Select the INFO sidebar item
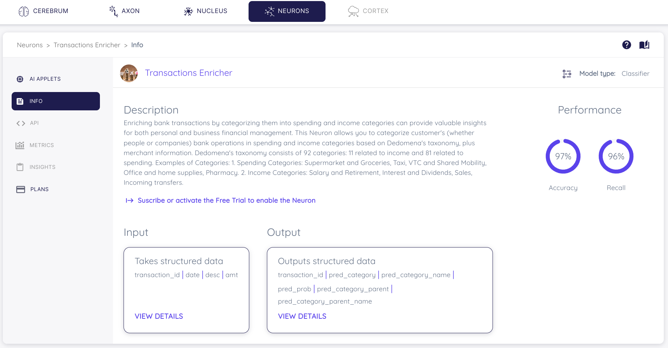 (56, 101)
